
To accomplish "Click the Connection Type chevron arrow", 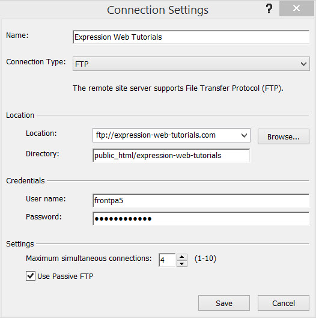I will pyautogui.click(x=303, y=64).
